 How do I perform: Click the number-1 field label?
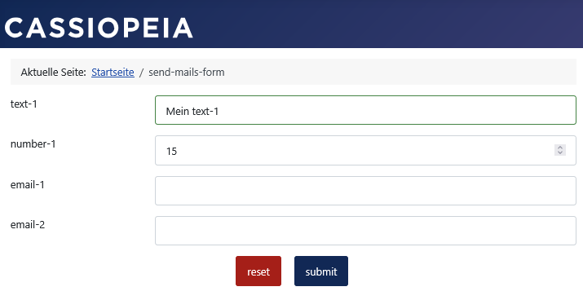point(33,143)
